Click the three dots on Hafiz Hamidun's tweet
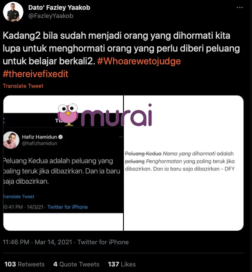The width and height of the screenshot is (252, 272). tap(121, 137)
